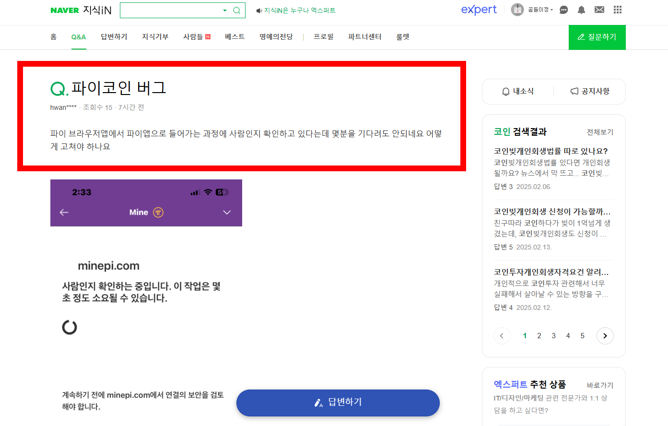
Task: Click the green 질문하기 button
Action: point(597,37)
